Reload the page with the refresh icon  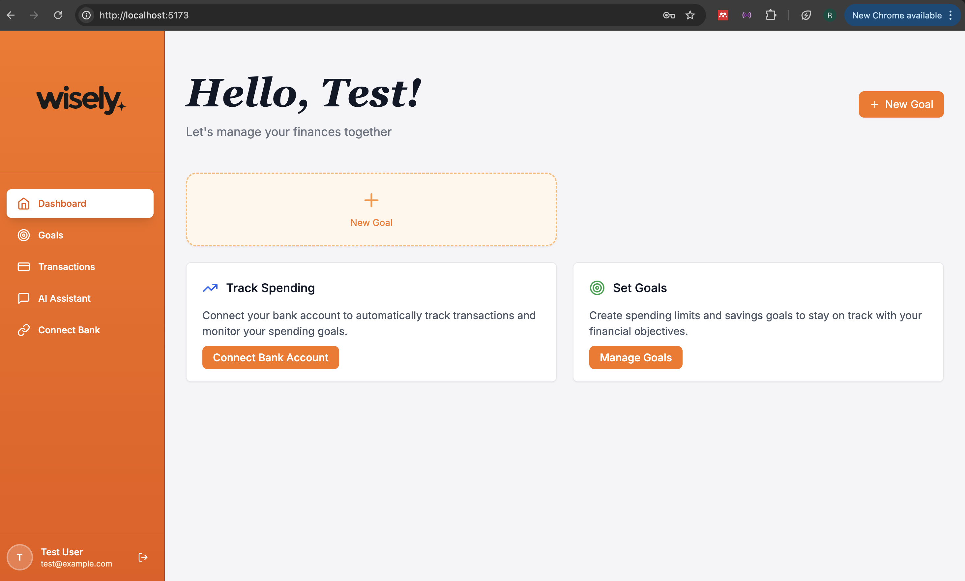pos(58,15)
